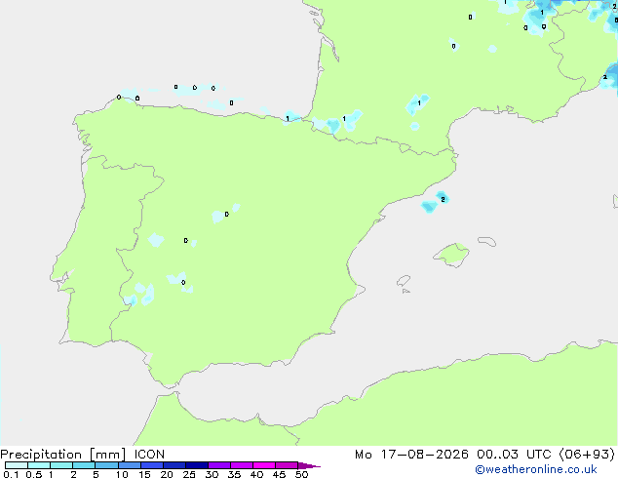Pick the blue legend swatch between 10 and 15
618x478 pixels.
(130, 465)
